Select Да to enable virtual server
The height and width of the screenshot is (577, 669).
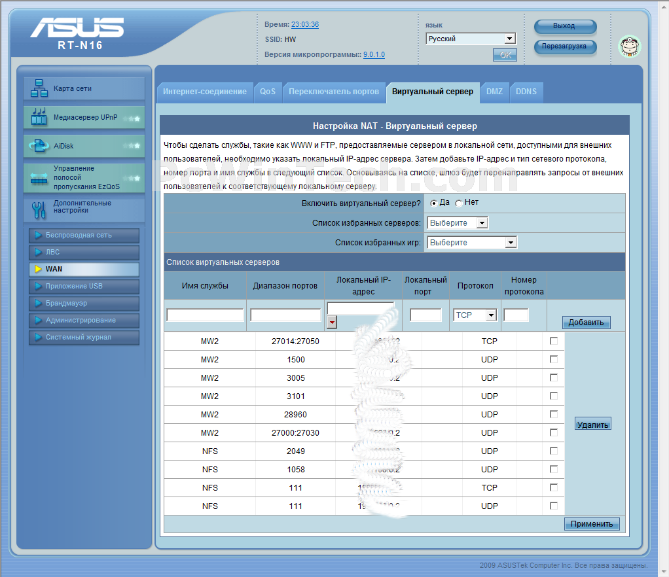click(x=433, y=203)
